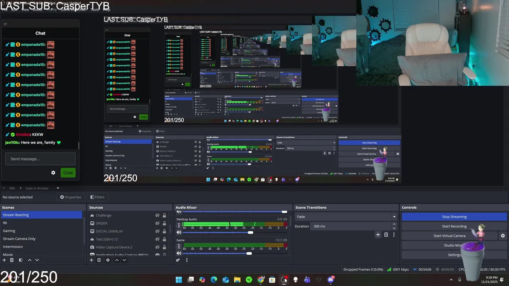Click the green Chat send button
The height and width of the screenshot is (286, 509).
coord(68,173)
